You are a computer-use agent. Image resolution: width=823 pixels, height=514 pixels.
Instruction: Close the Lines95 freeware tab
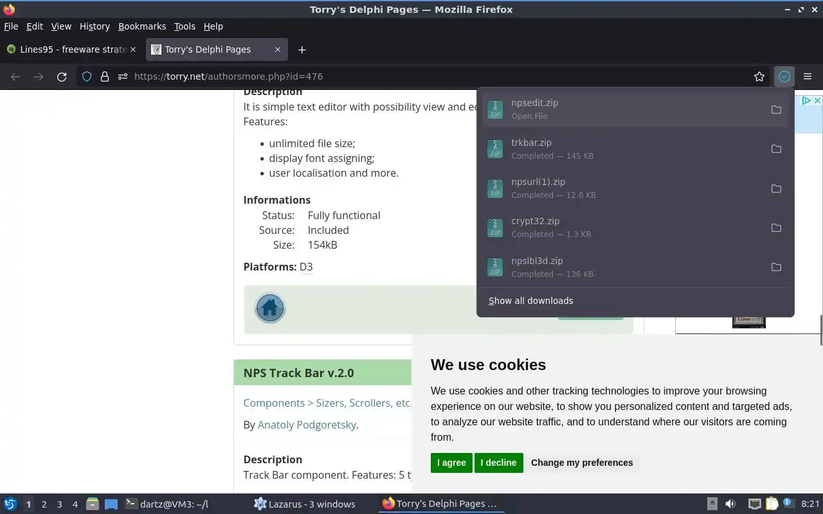click(133, 49)
